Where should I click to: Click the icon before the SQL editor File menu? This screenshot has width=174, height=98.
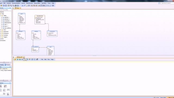point(37,59)
